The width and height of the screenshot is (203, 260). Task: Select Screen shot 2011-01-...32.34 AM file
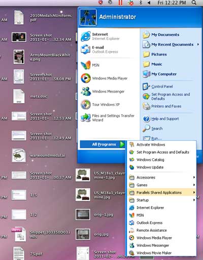pos(19,37)
